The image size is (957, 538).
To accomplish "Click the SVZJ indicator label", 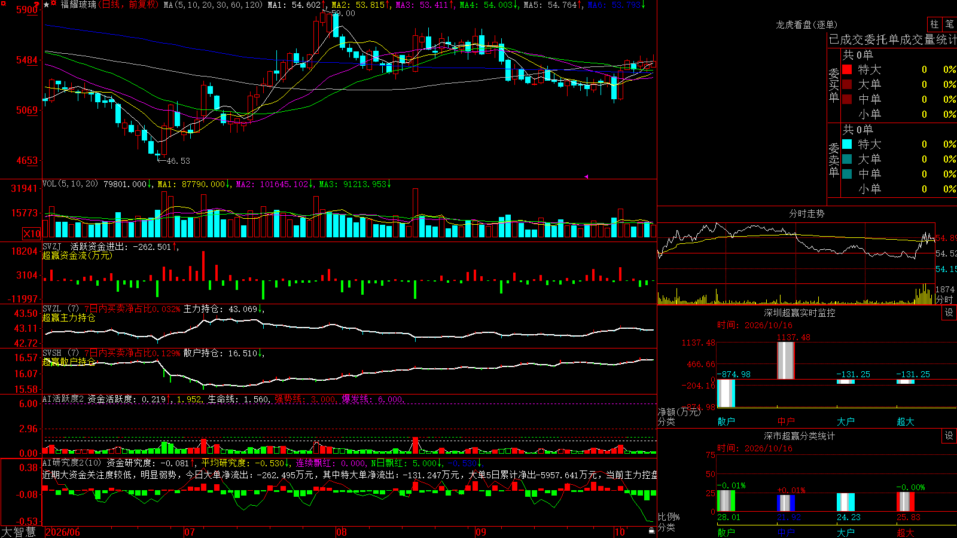I will (52, 246).
